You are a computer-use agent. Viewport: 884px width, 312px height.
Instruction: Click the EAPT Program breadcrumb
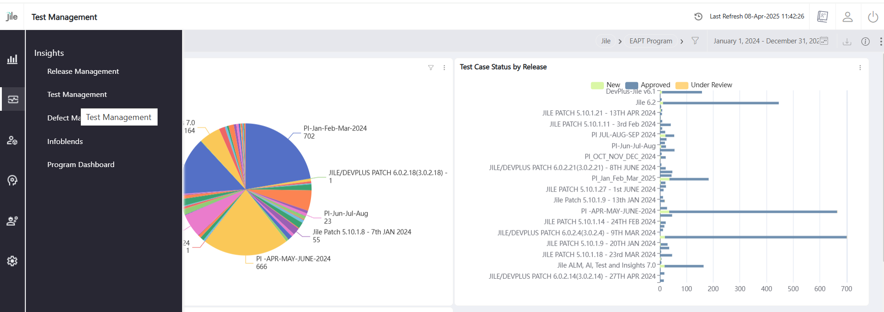click(x=650, y=41)
